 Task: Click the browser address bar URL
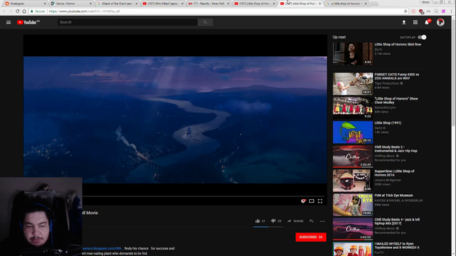click(84, 11)
